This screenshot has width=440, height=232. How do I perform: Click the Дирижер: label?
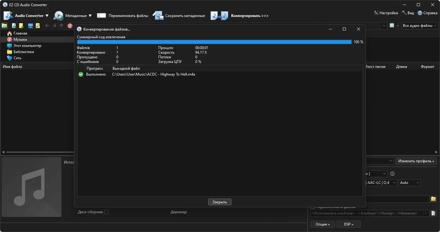pos(179,212)
